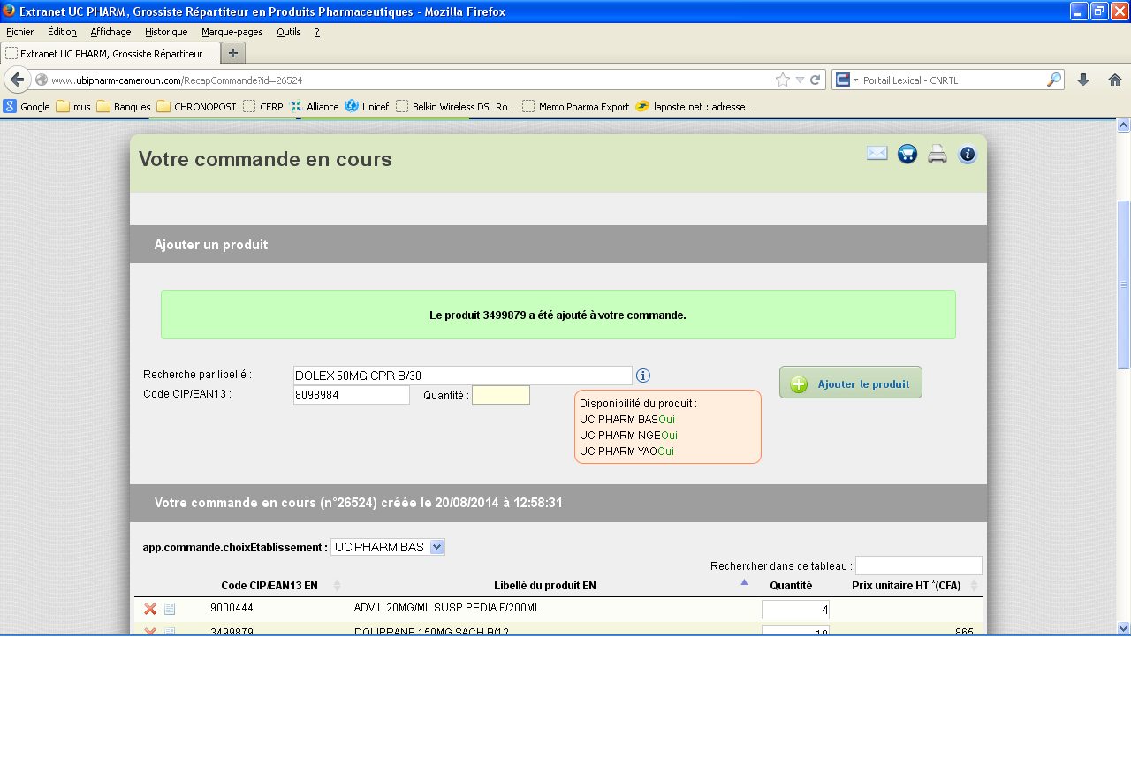Click Code CIP/EAN13 input field
Viewport: 1131px width, 759px height.
pos(352,395)
